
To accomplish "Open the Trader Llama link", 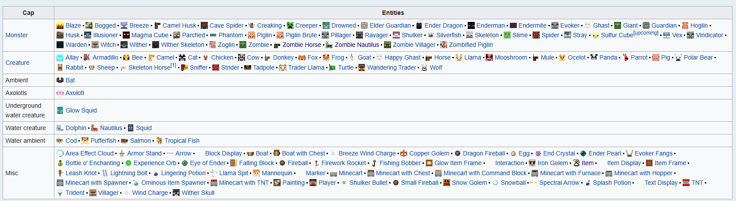I will (x=306, y=67).
